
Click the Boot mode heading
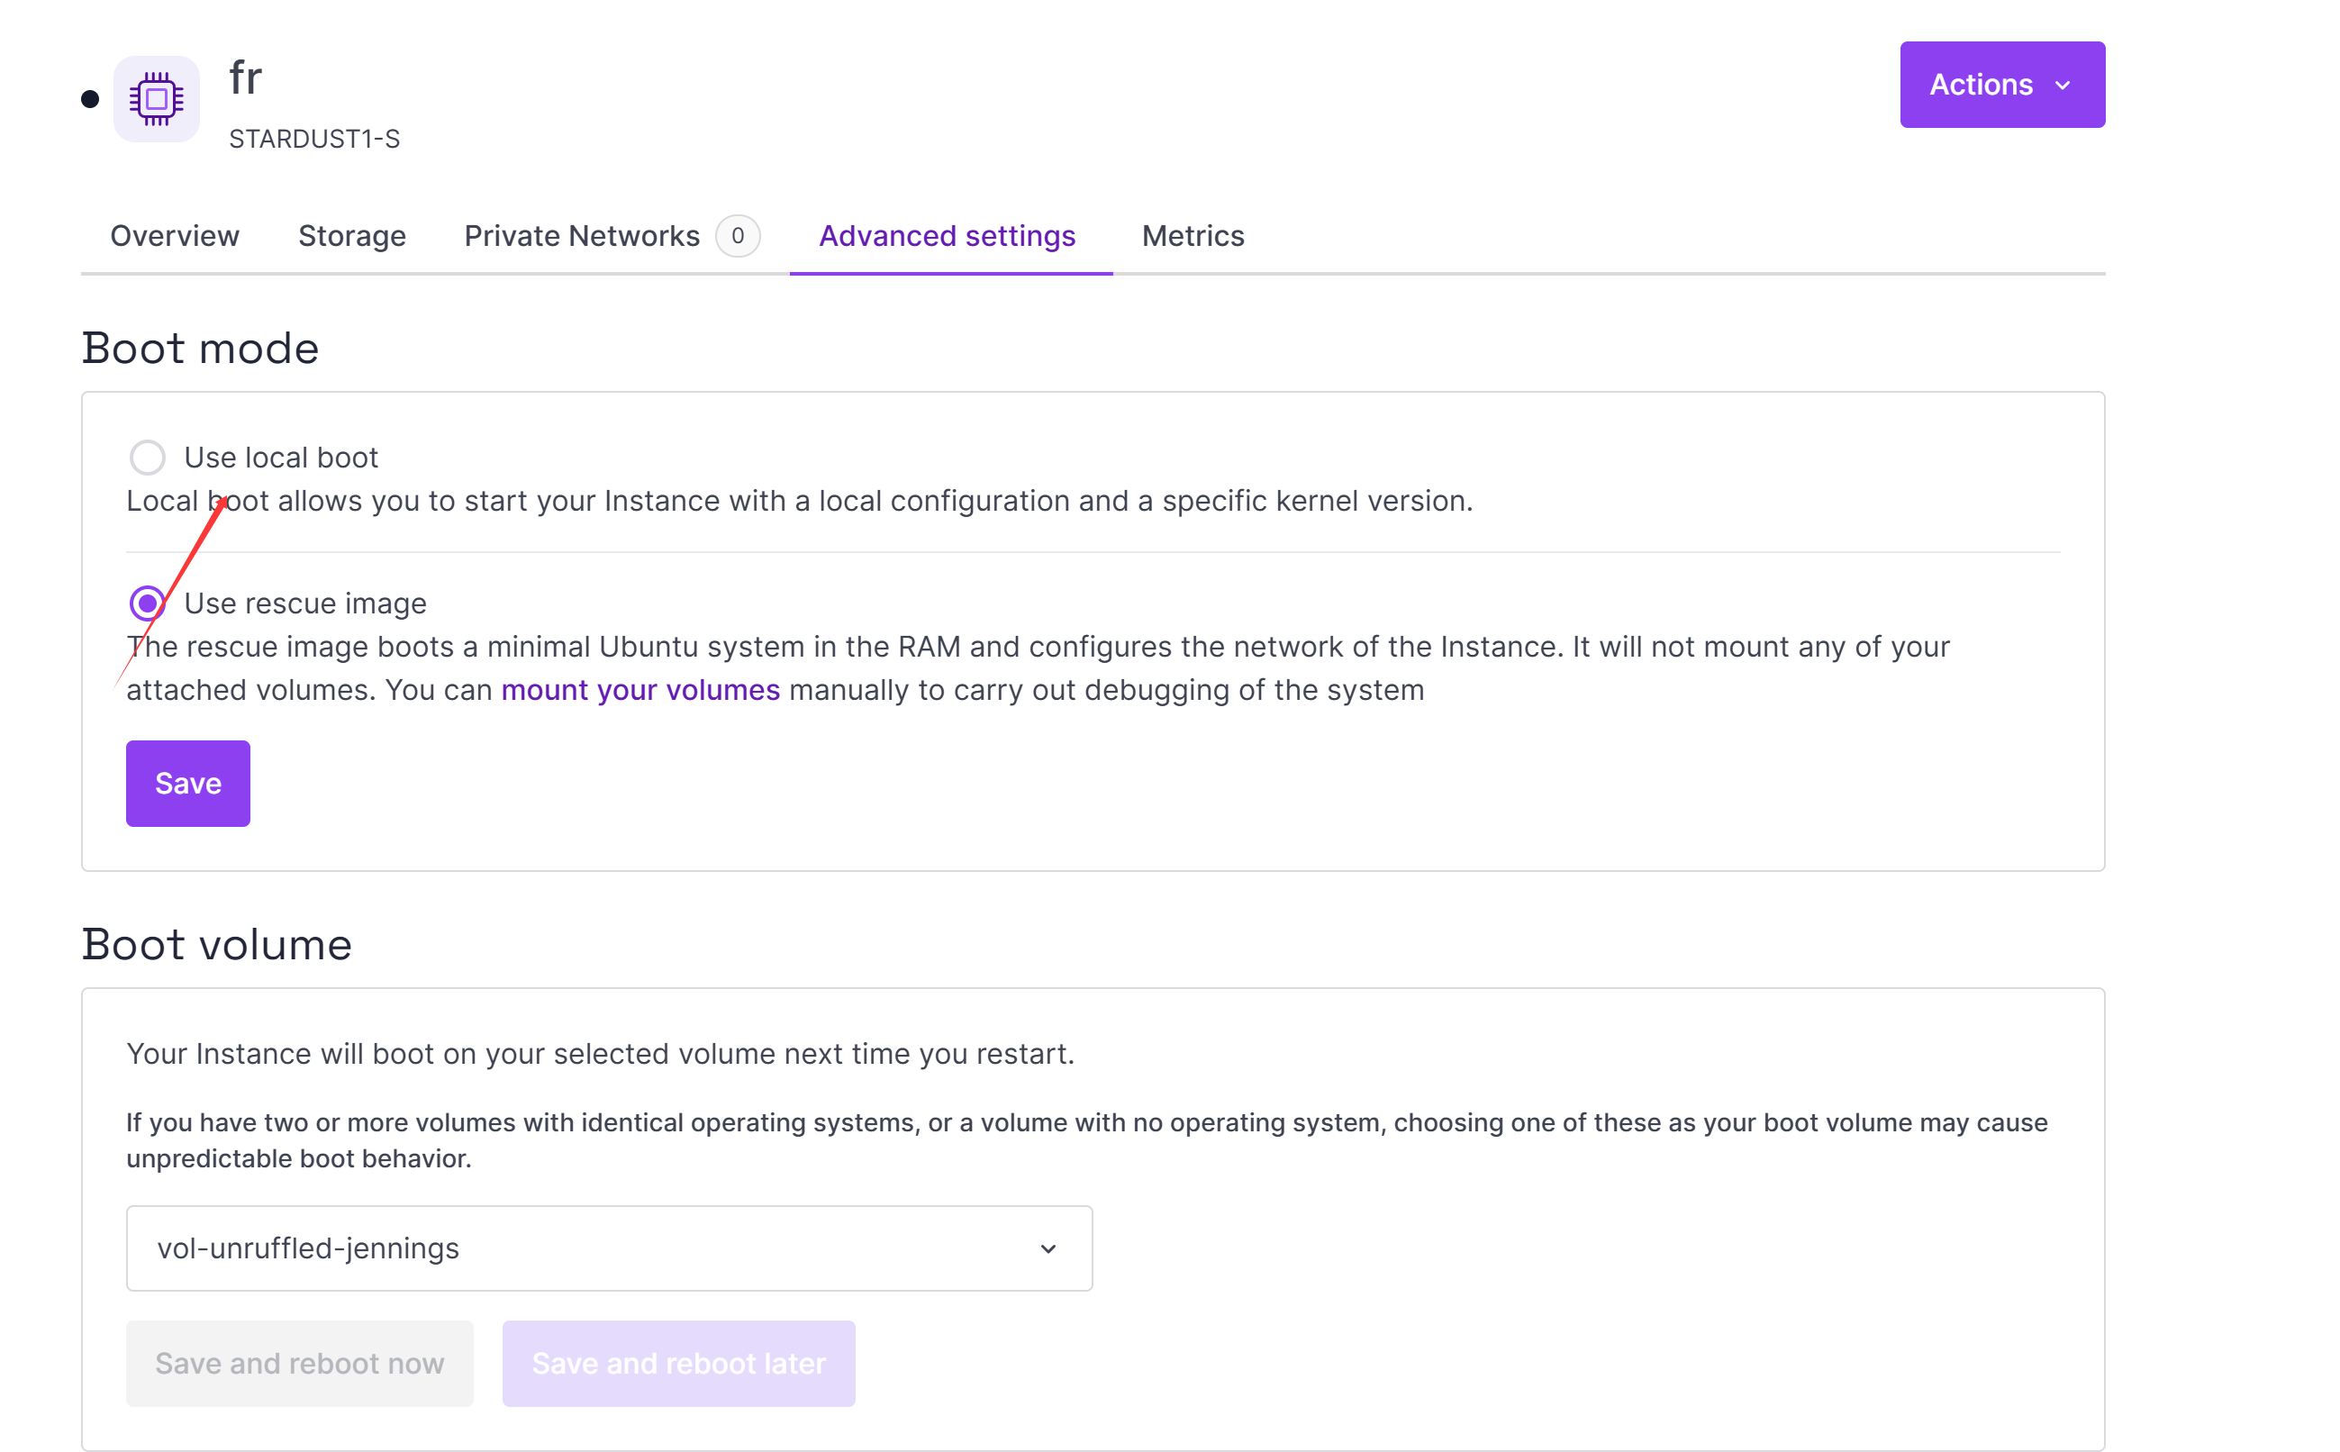tap(200, 348)
